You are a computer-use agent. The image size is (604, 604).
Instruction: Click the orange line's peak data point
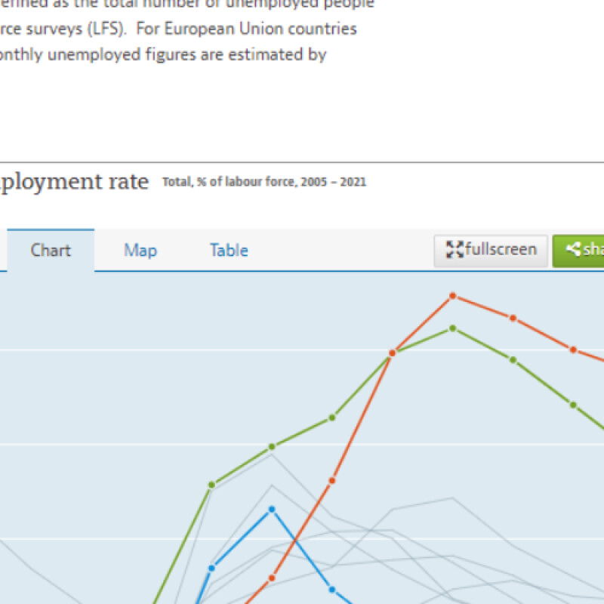tap(452, 296)
